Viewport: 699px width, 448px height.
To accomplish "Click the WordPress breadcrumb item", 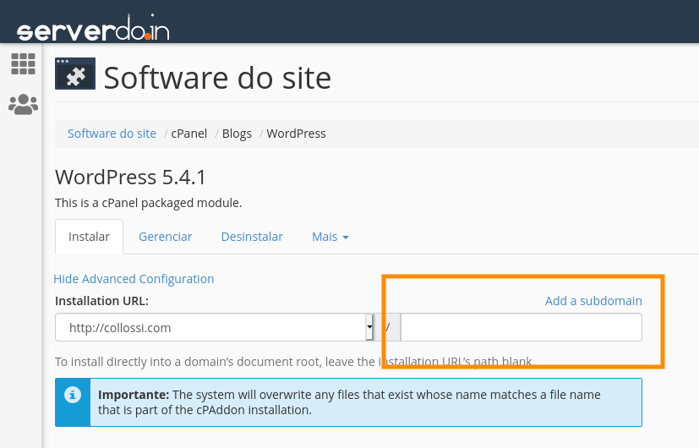I will pos(296,134).
